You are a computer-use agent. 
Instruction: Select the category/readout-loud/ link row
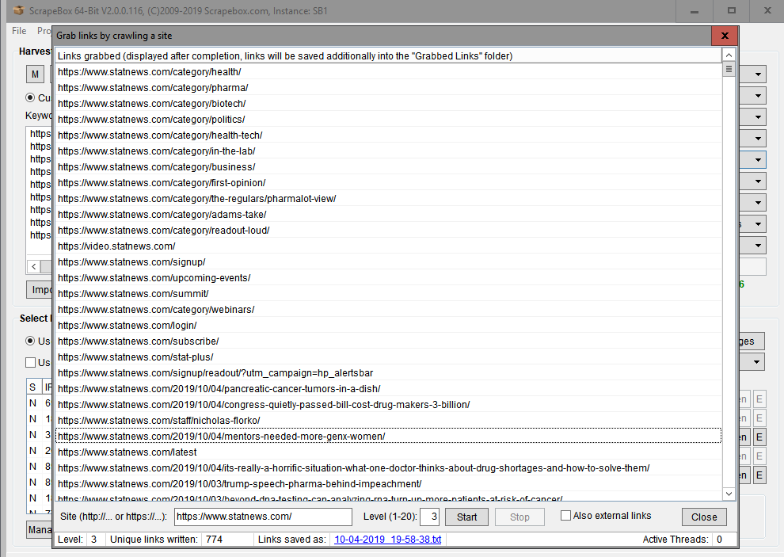click(389, 231)
